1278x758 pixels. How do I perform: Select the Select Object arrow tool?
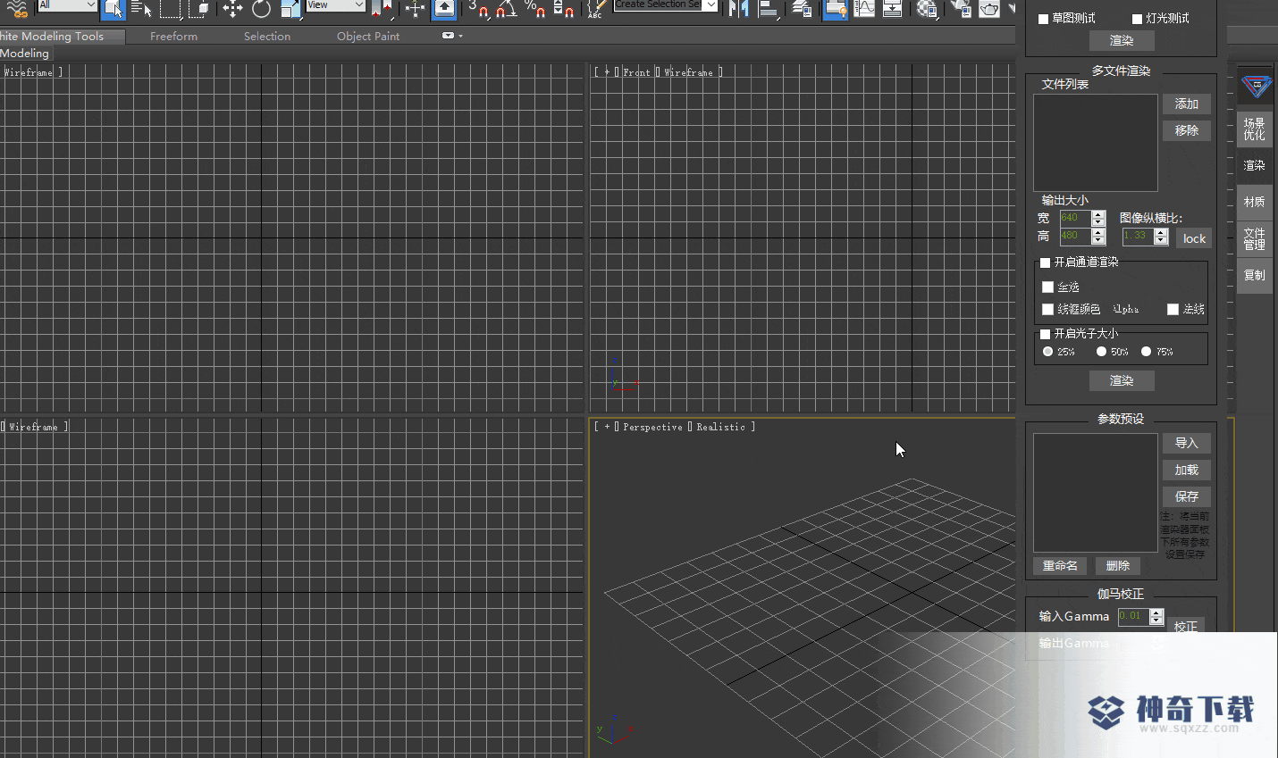coord(113,9)
